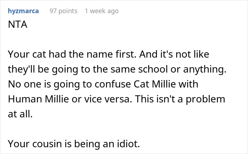Click the sentence 'Your cat had the name first.'
The width and height of the screenshot is (248, 154).
72,54
